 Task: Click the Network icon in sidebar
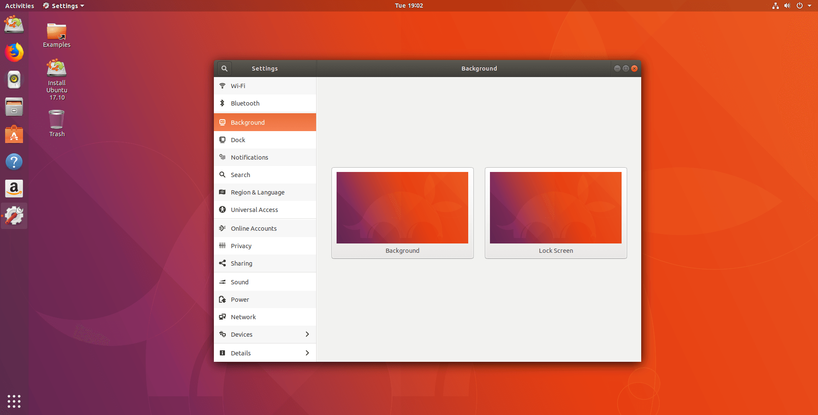tap(222, 317)
